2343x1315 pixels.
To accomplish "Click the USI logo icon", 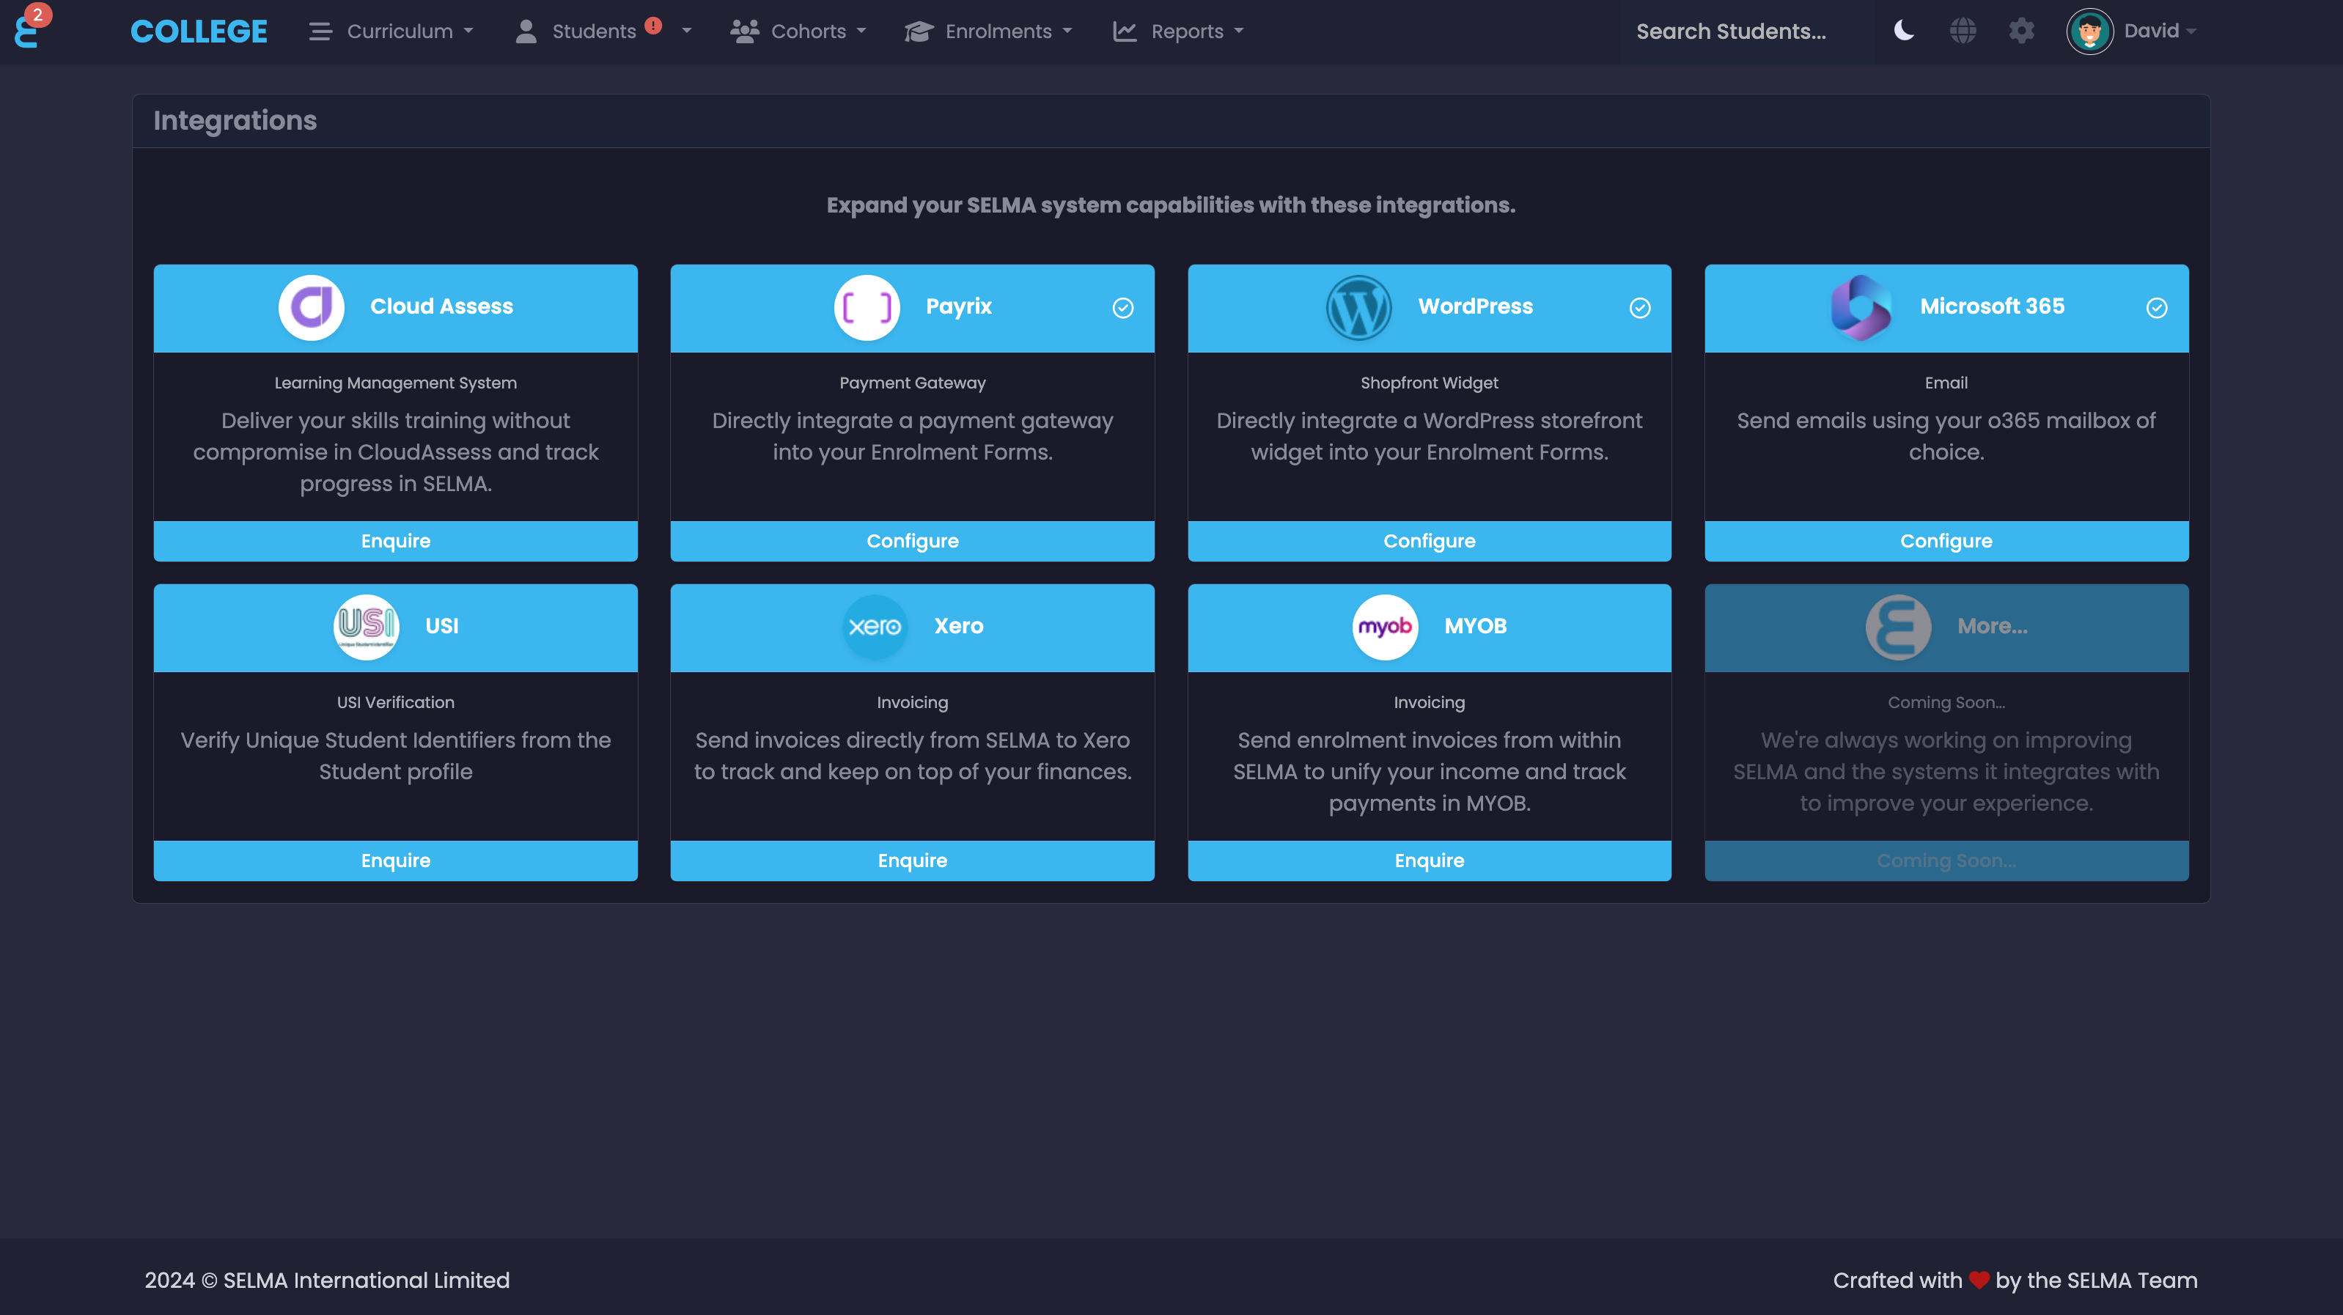I will pos(366,627).
